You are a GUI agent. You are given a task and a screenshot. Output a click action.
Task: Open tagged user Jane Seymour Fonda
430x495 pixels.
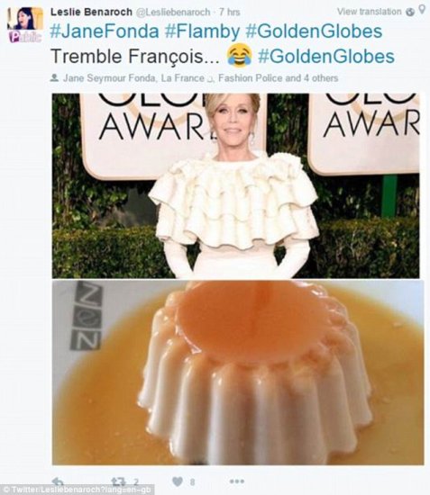click(x=110, y=77)
